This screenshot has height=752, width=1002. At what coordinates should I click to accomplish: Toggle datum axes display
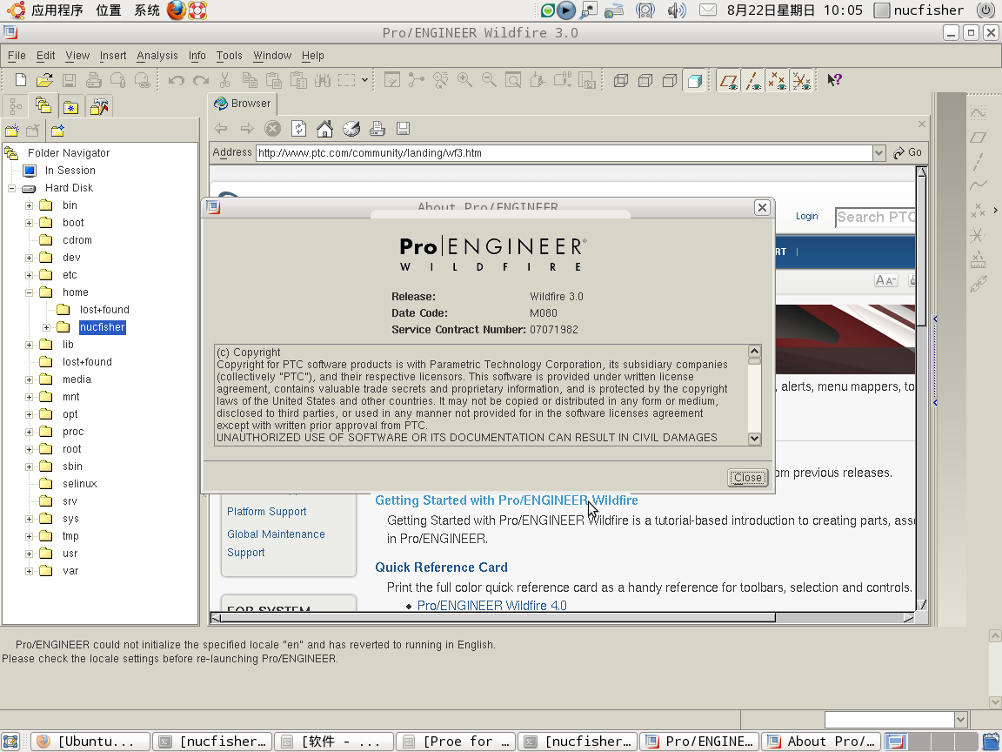(752, 81)
